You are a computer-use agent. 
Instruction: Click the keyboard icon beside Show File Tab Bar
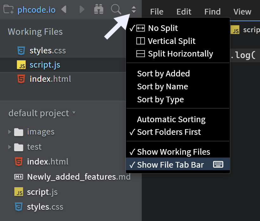coord(218,164)
